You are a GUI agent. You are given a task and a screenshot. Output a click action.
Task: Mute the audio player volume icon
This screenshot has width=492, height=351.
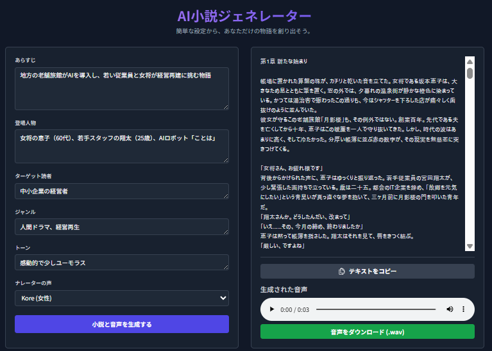pyautogui.click(x=450, y=309)
